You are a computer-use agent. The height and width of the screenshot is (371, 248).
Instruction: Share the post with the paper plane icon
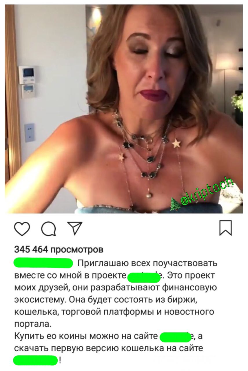tap(74, 228)
